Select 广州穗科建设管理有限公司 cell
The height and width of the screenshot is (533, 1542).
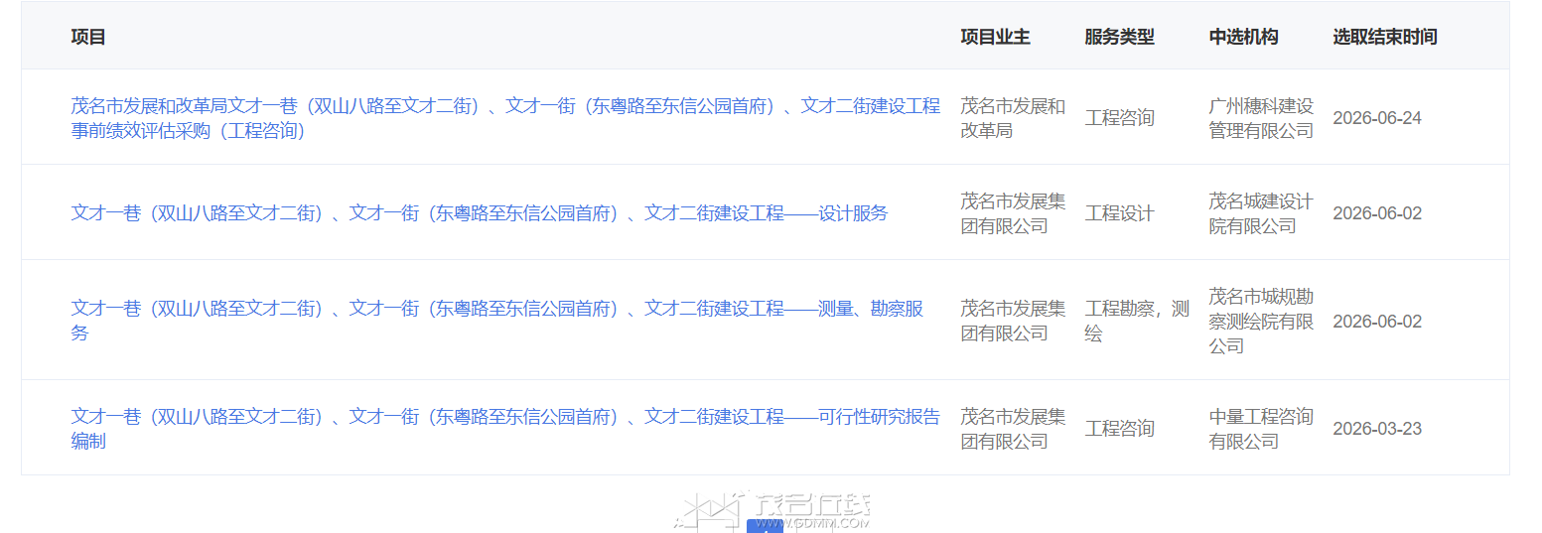[1261, 118]
